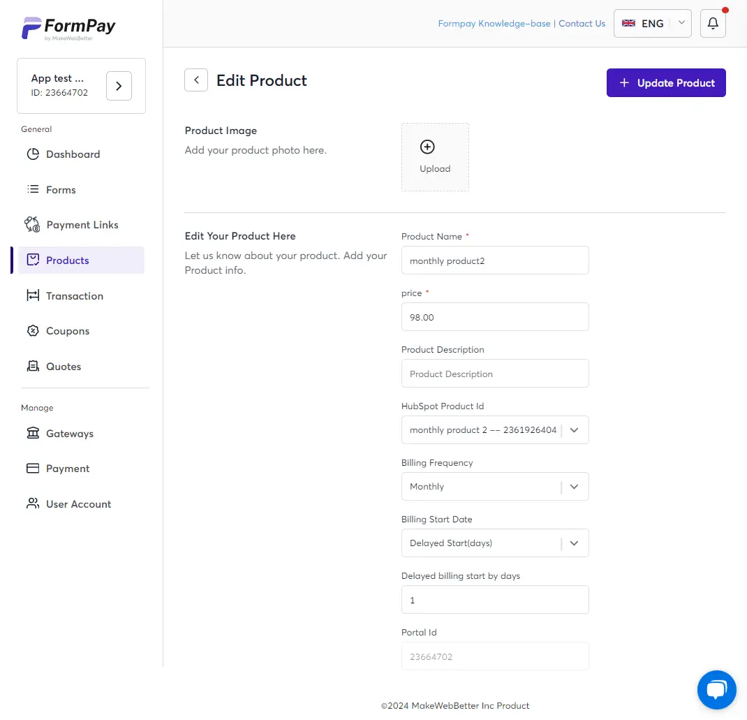Open the Payment section under Manage
Screen dimensions: 747x720
32,468
